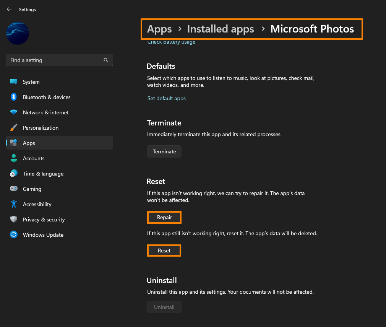Image resolution: width=386 pixels, height=327 pixels.
Task: Open Bluetooth & devices label
Action: coord(47,98)
